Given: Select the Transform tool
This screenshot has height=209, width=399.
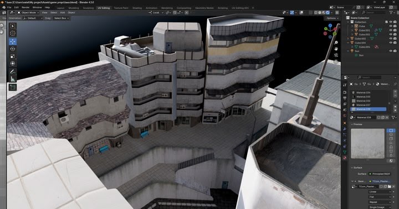Looking at the screenshot, I should 12,64.
